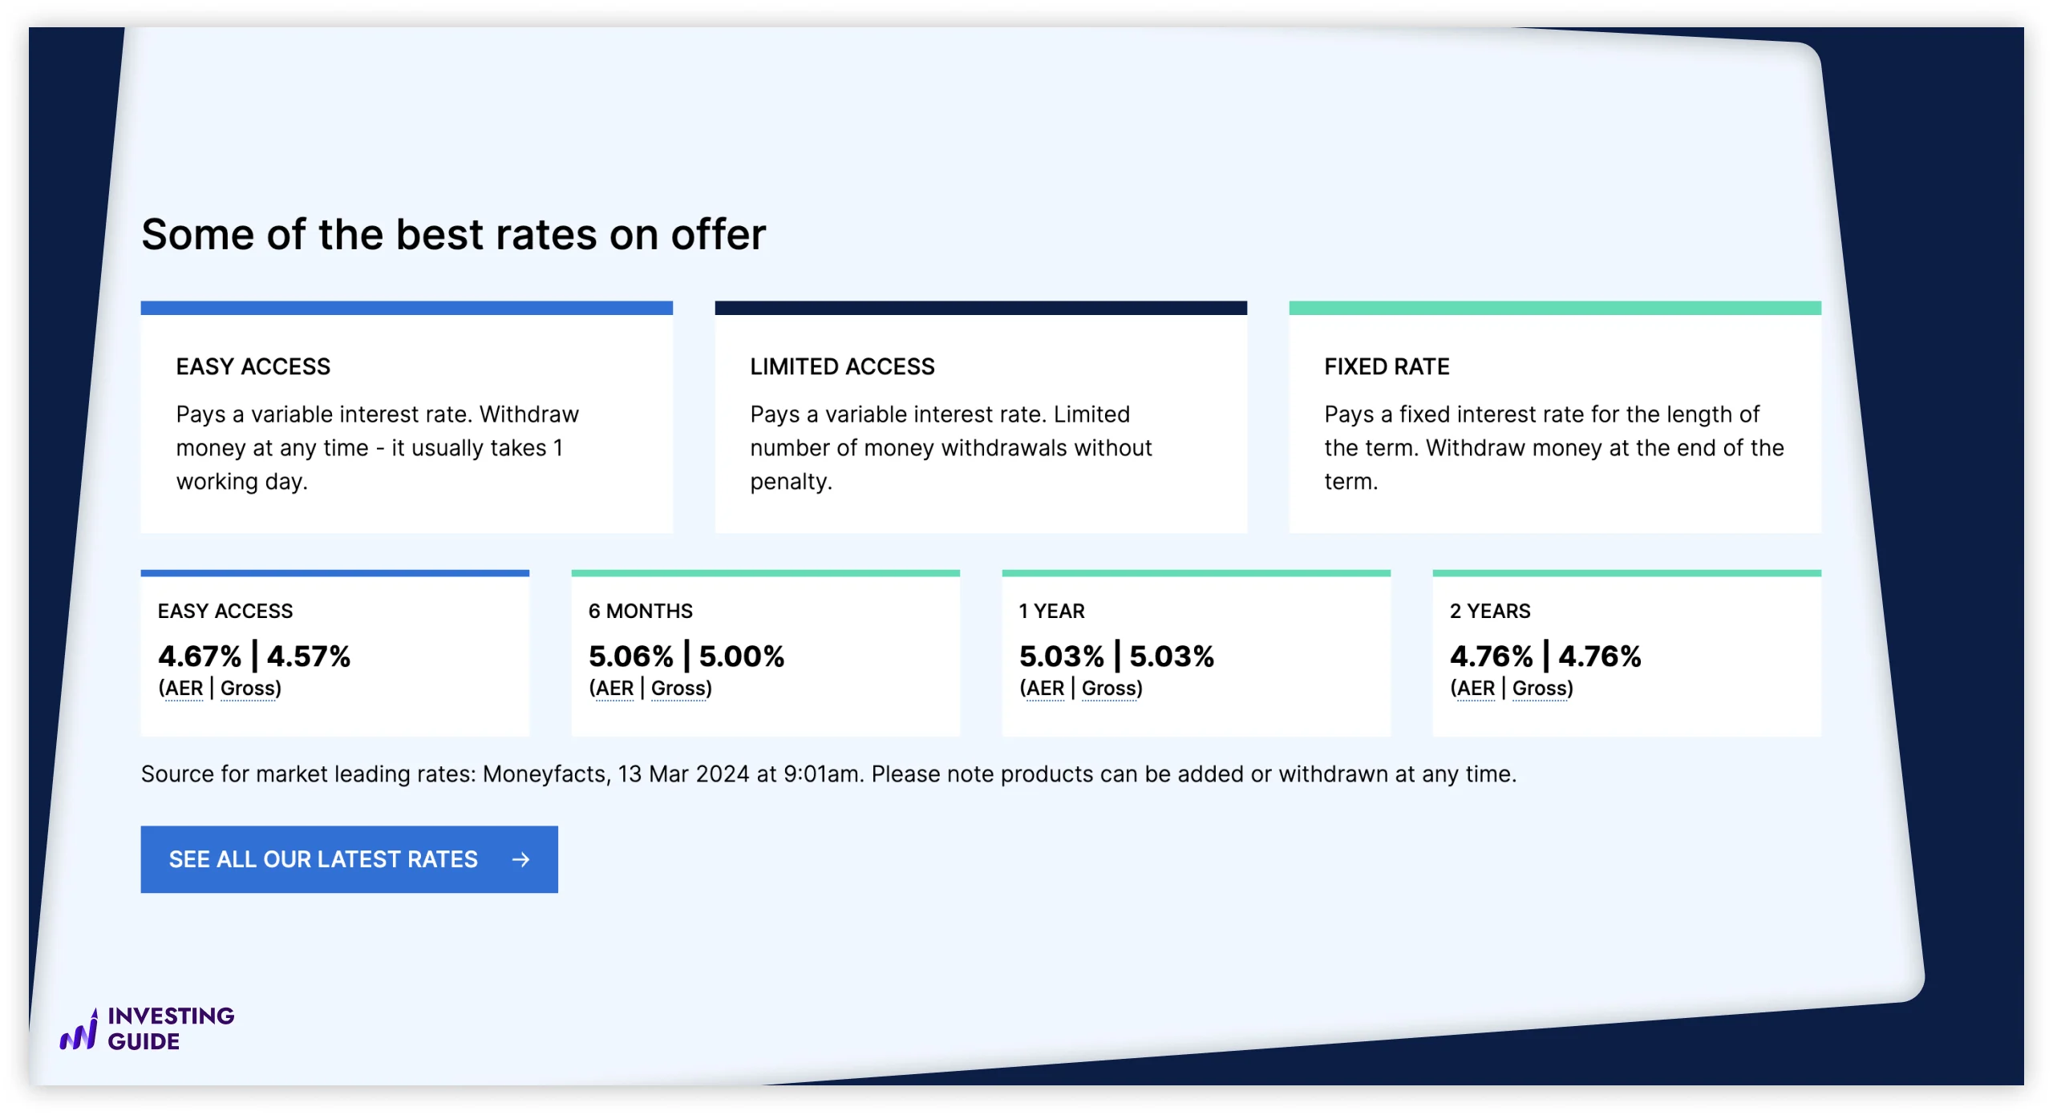The image size is (2053, 1115).
Task: Select the Fixed Rate description card
Action: click(x=1555, y=422)
